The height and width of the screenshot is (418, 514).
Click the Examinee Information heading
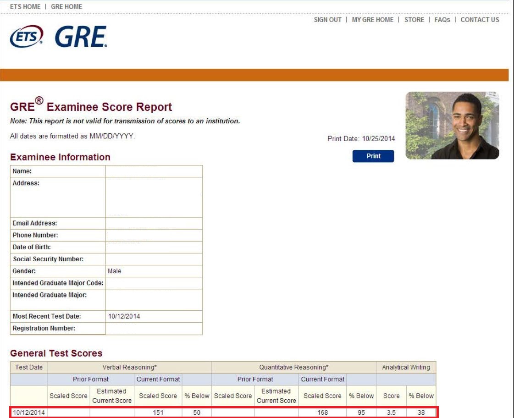tap(60, 157)
